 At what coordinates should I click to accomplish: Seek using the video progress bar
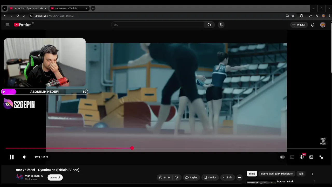pos(166,148)
